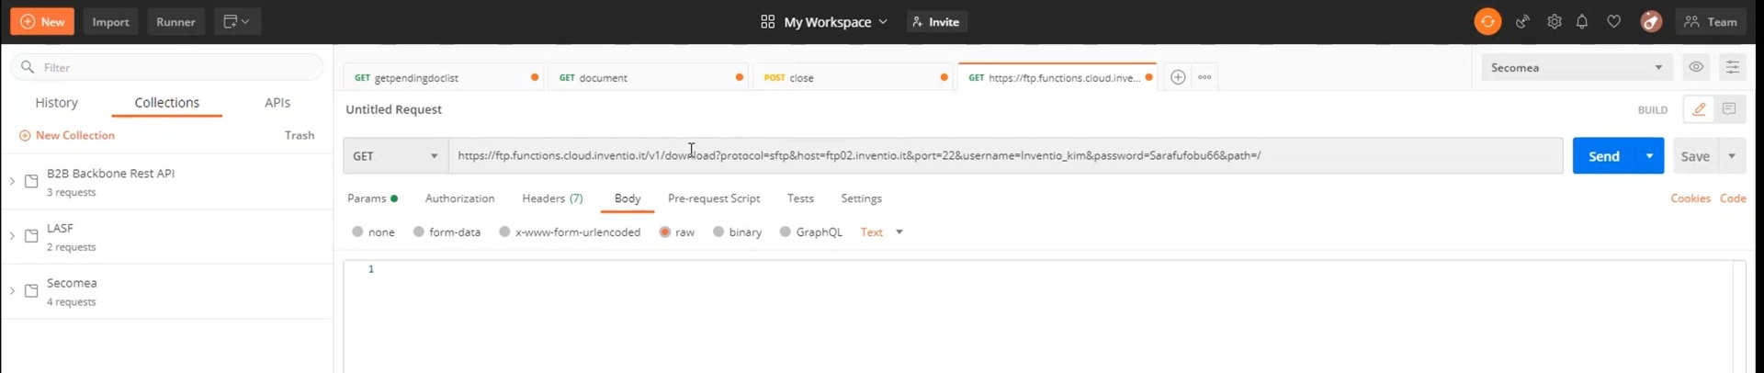Click the orange sync status icon
The image size is (1764, 373).
point(1487,21)
